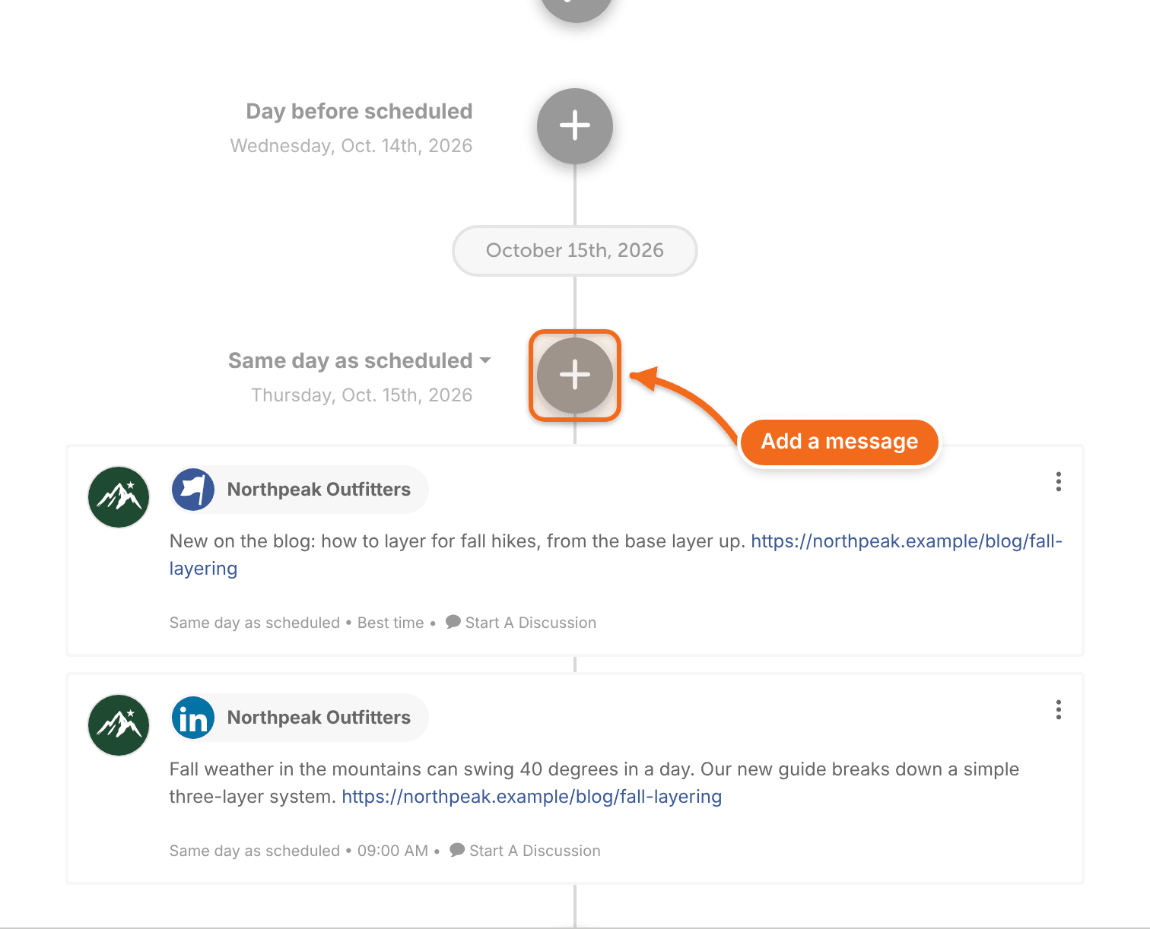Screen dimensions: 1150x929
Task: Click the 'New on the blog' message text
Action: (457, 541)
